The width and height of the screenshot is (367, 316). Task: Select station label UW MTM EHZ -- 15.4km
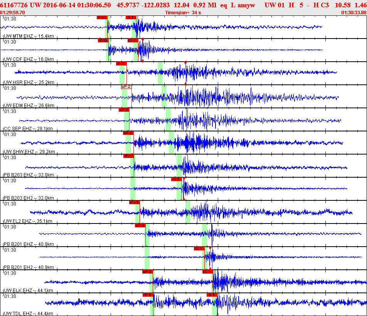[x=29, y=36]
